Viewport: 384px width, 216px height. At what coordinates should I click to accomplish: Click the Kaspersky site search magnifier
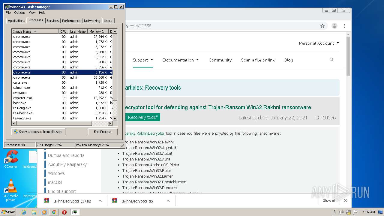[331, 60]
